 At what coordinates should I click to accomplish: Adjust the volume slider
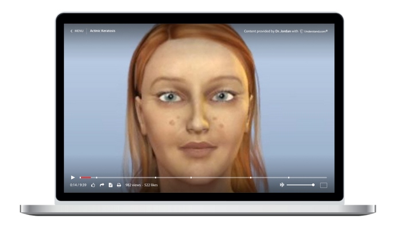(301, 185)
